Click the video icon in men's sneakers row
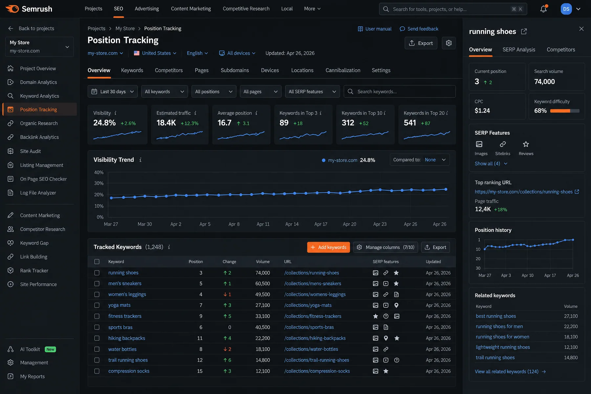 [x=386, y=284]
